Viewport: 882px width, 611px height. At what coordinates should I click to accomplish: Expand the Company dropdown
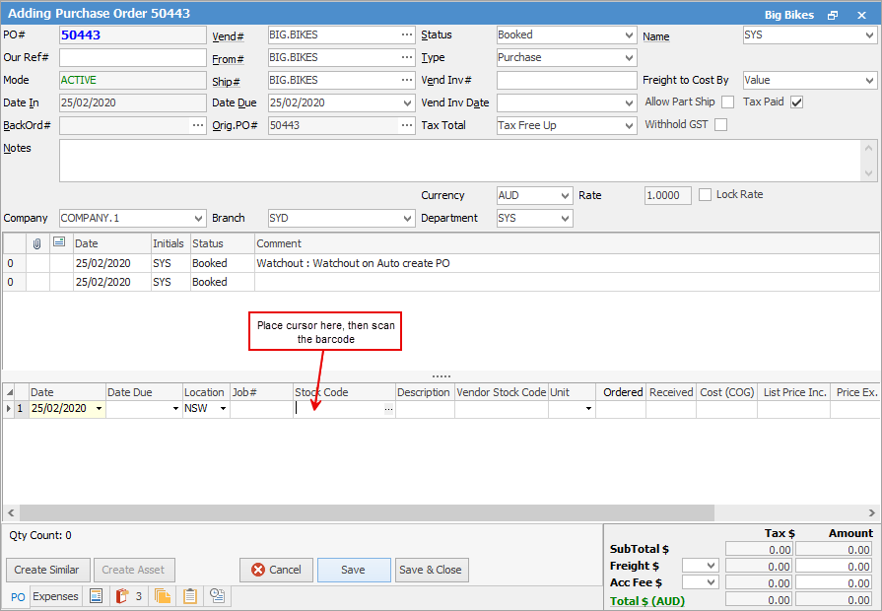[x=198, y=219]
